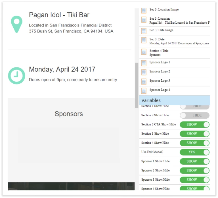Select the Sec 3: Date Image element
Screen dimensions: 218x198
(x=175, y=31)
